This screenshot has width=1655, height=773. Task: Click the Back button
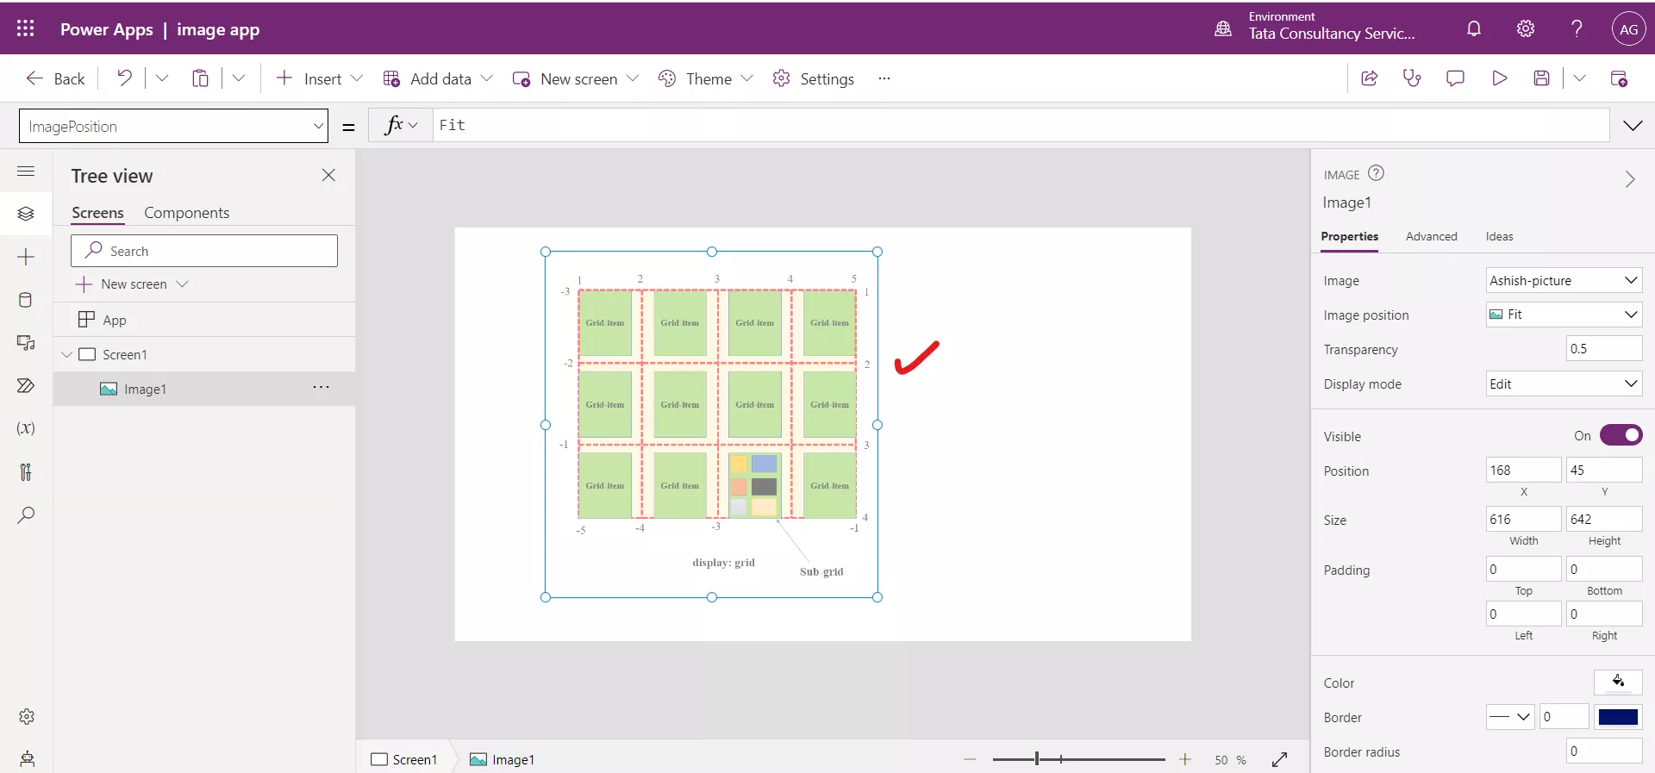[x=55, y=78]
